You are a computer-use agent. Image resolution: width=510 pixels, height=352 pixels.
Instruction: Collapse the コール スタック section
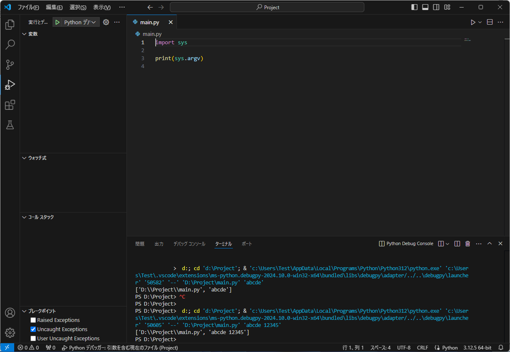click(x=73, y=217)
